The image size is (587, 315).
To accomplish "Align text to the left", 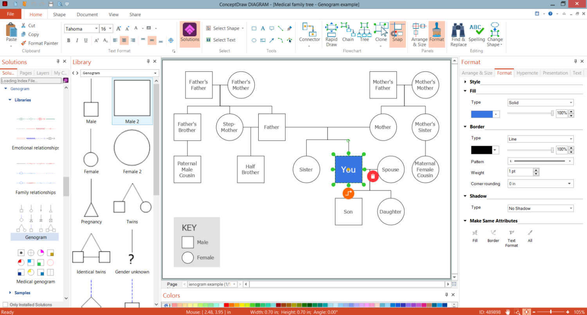I will click(115, 40).
